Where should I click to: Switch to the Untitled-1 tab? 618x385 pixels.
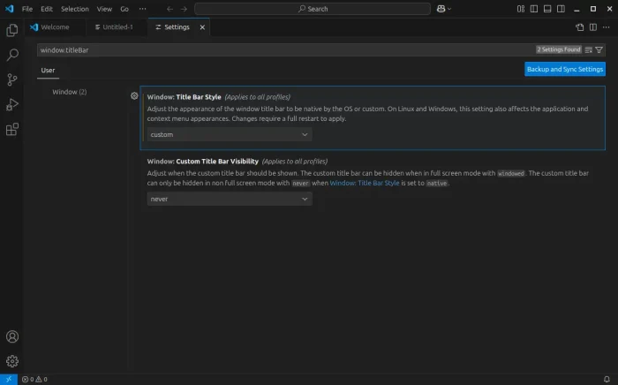(x=117, y=27)
